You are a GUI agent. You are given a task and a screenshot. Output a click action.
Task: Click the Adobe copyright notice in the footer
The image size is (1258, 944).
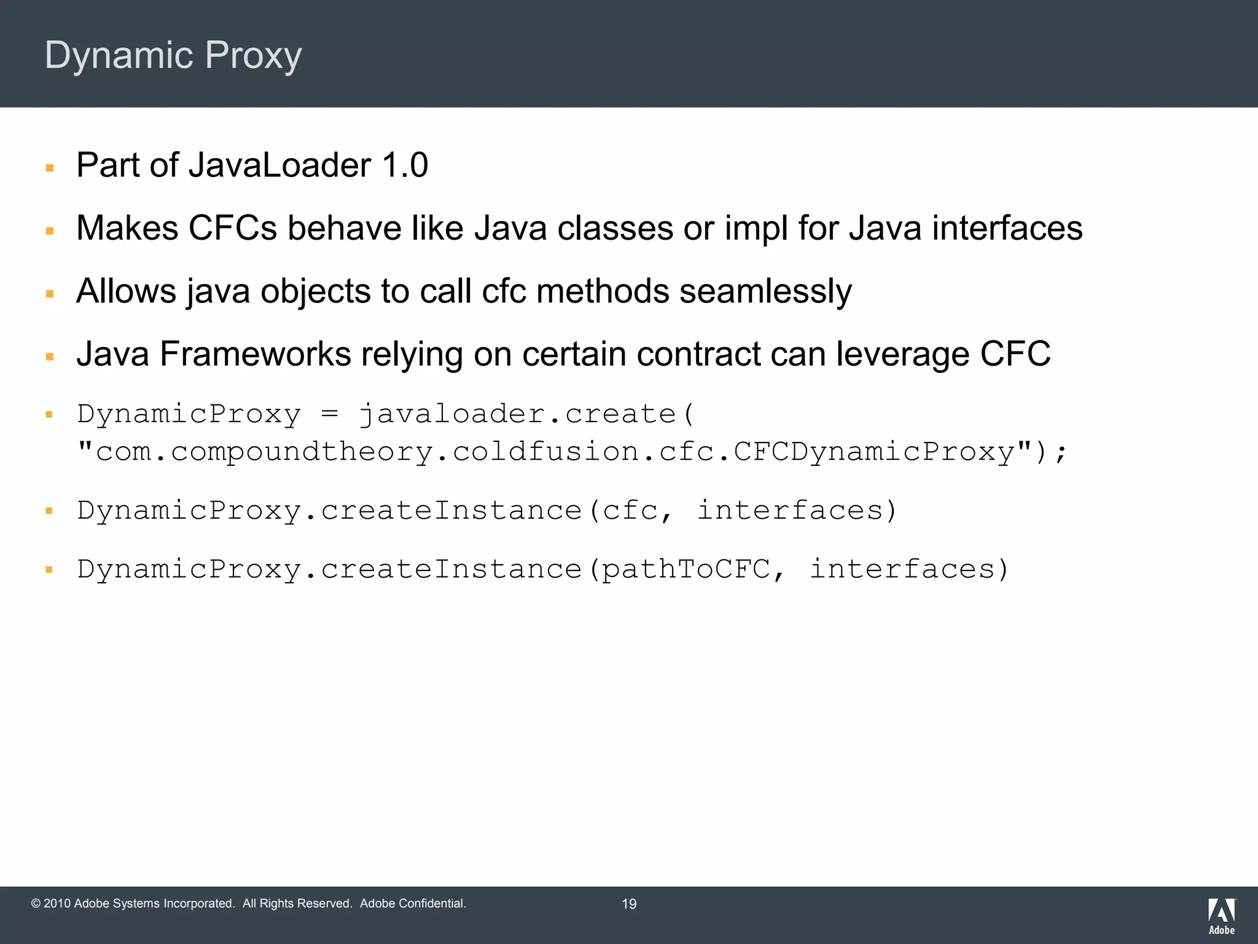click(x=249, y=903)
